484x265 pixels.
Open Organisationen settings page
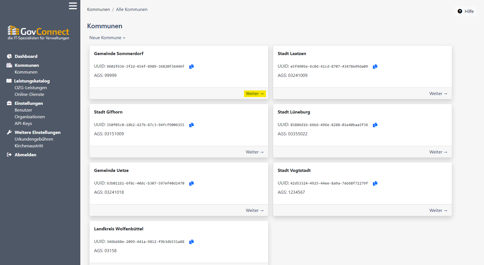pyautogui.click(x=30, y=117)
